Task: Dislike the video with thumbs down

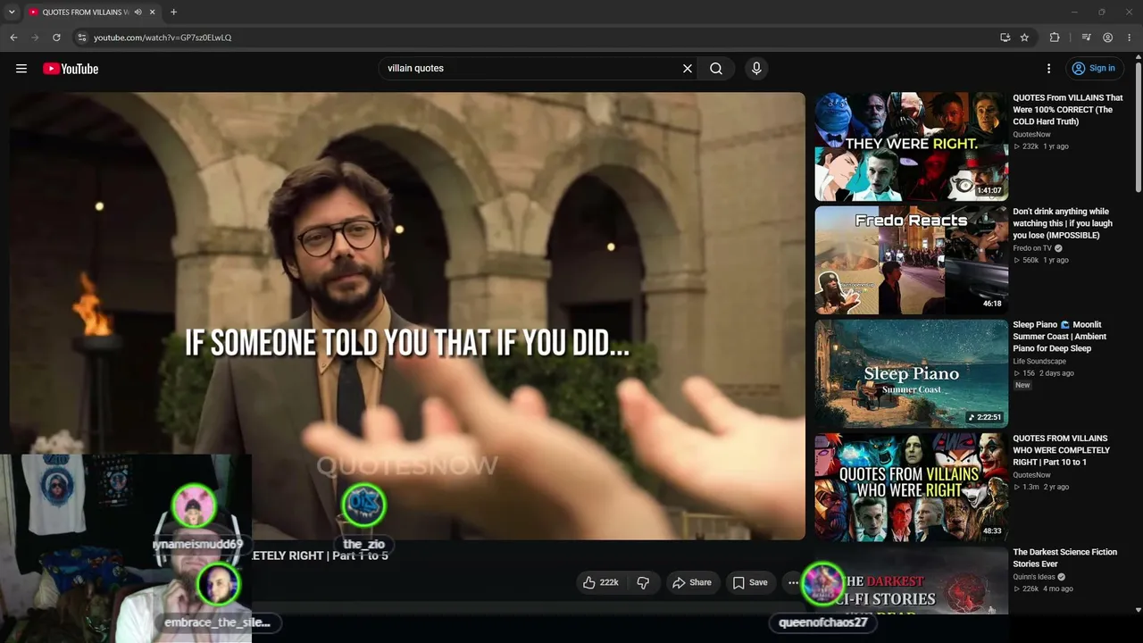Action: coord(643,583)
